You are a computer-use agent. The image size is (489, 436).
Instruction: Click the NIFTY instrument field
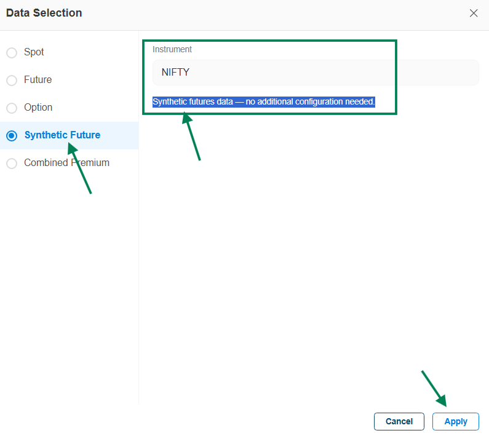tap(315, 73)
